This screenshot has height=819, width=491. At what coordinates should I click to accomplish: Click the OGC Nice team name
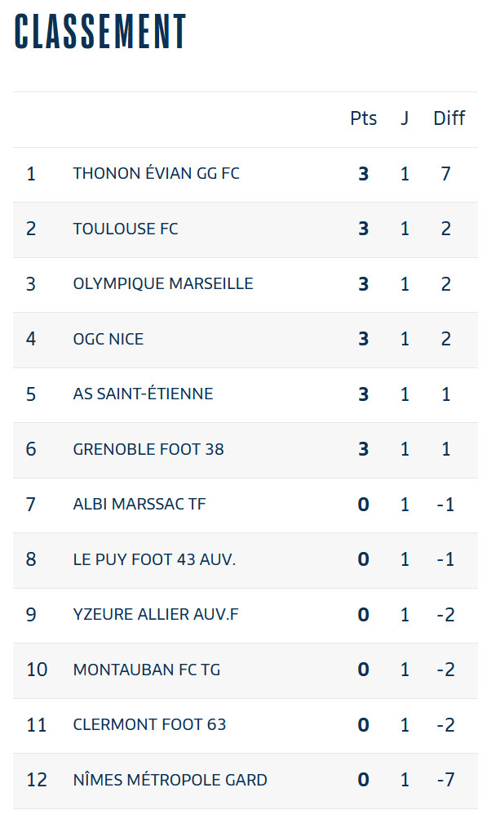[x=108, y=339]
